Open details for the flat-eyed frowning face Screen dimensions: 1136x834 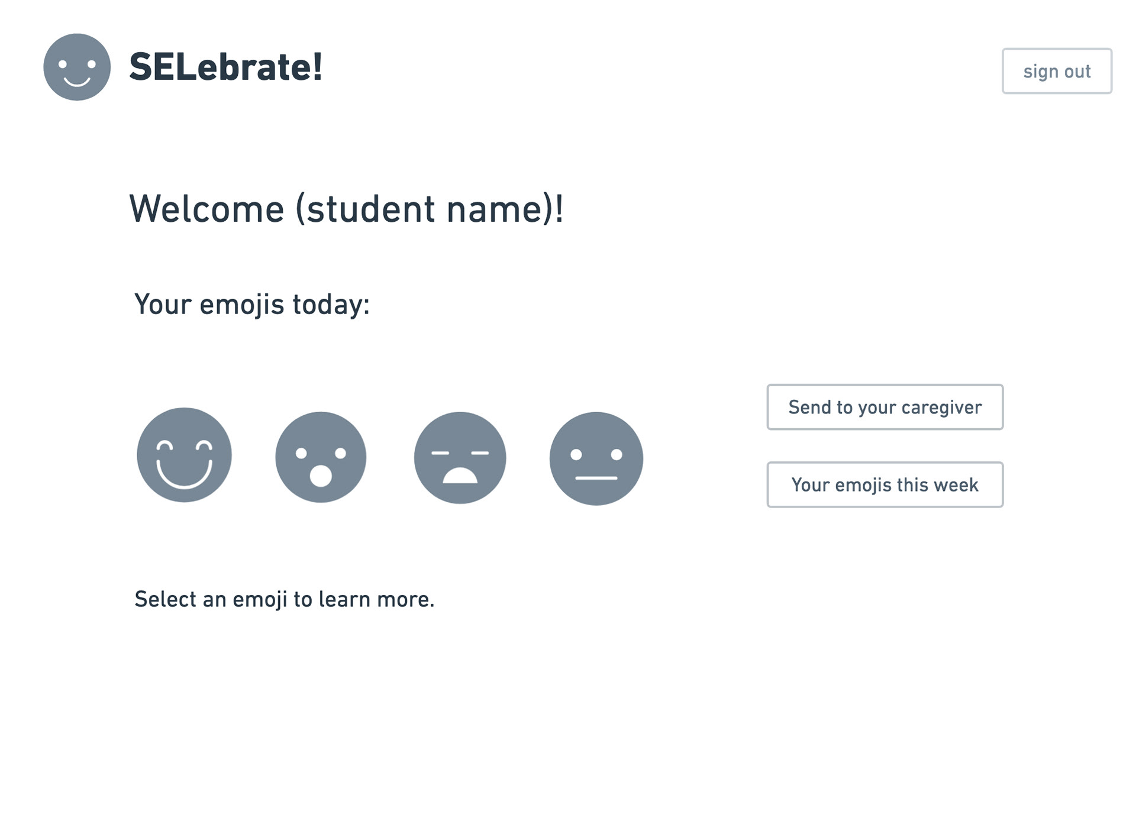point(460,458)
